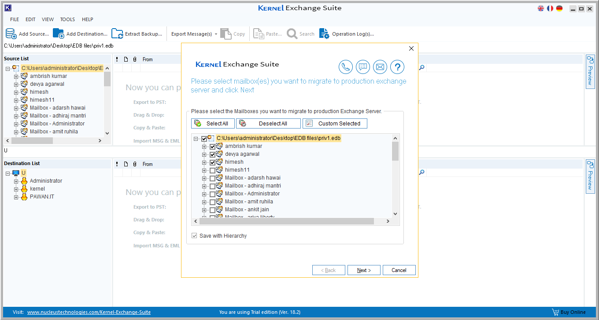This screenshot has height=320, width=599.
Task: Click Cancel in the migration dialog
Action: coord(399,270)
